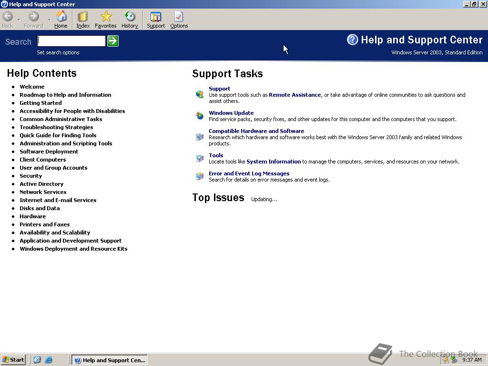
Task: Click inside the Search text box
Action: click(x=71, y=41)
